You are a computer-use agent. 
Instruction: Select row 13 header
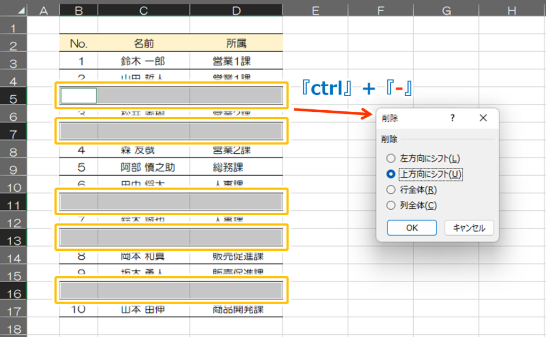(x=13, y=240)
